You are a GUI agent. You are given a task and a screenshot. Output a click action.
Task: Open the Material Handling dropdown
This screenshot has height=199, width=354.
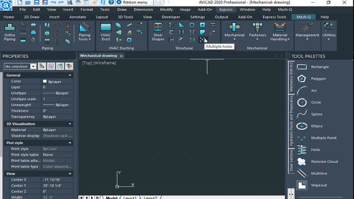pyautogui.click(x=280, y=32)
